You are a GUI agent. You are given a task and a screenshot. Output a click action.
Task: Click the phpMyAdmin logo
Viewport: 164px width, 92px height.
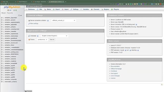click(12, 7)
